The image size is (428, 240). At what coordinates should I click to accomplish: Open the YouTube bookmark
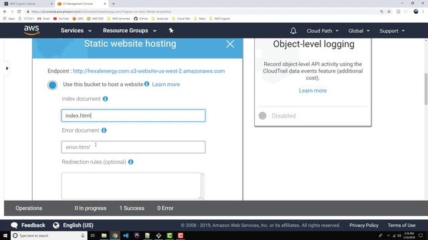(61, 19)
